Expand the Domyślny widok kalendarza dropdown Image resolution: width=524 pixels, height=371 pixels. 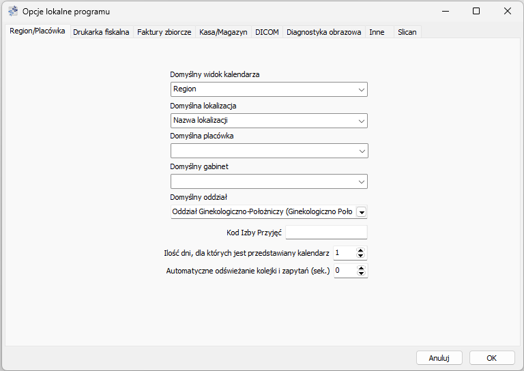361,89
